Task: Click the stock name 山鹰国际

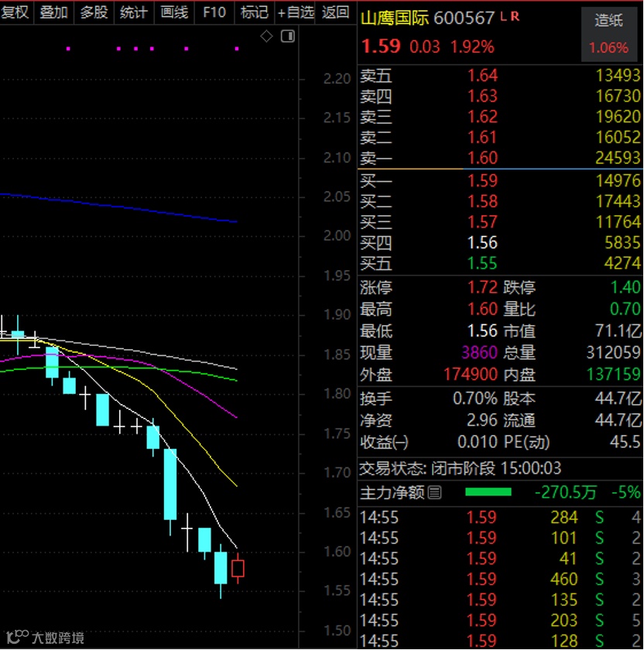Action: coord(394,19)
